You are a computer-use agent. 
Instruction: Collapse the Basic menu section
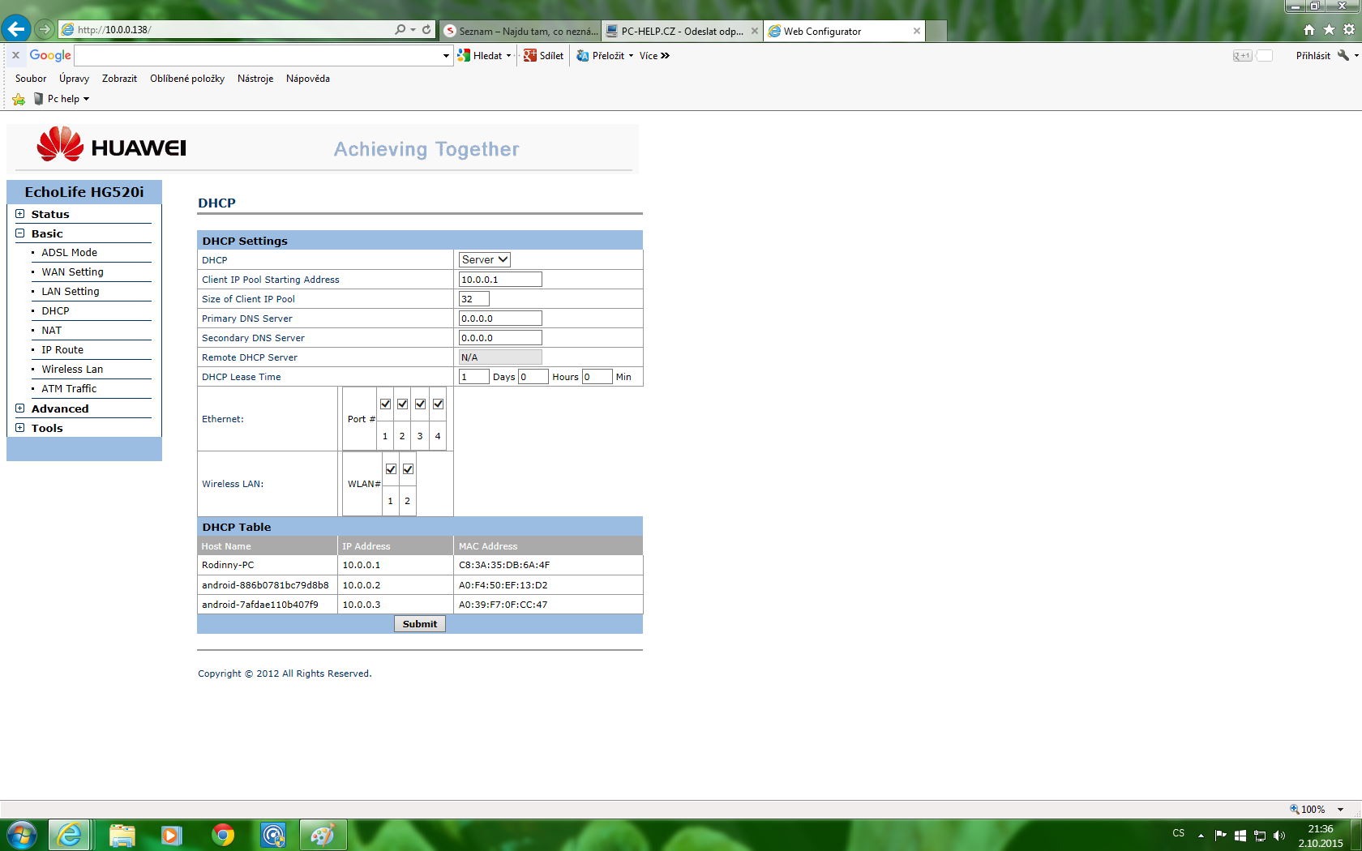20,233
